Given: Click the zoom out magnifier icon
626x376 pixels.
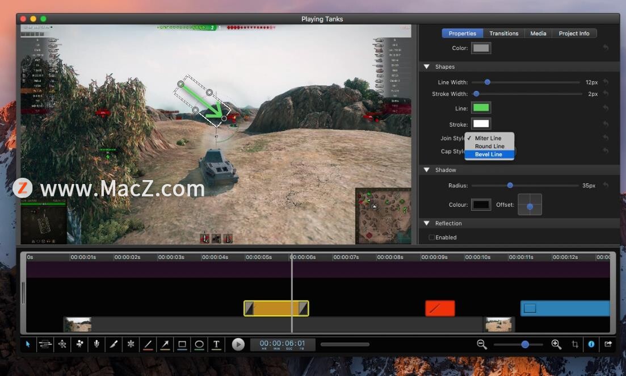Looking at the screenshot, I should (482, 344).
